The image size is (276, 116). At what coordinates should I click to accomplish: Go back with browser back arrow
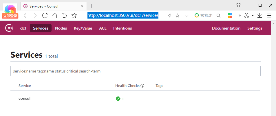pyautogui.click(x=25, y=15)
